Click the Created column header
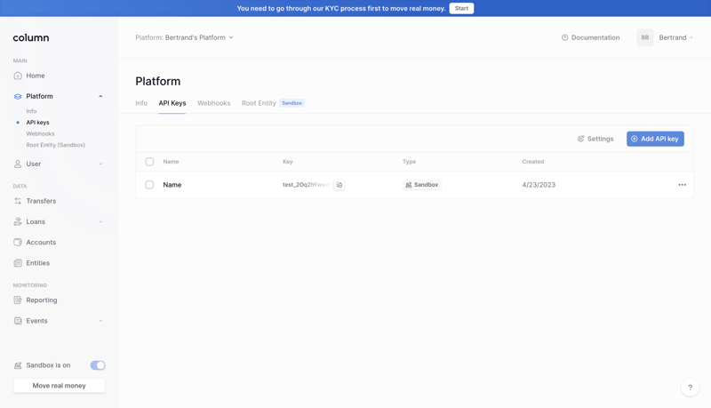Screen dimensions: 711x408 (532, 162)
